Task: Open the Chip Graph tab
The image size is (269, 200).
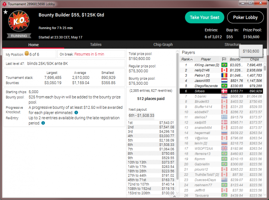Action: (x=163, y=45)
